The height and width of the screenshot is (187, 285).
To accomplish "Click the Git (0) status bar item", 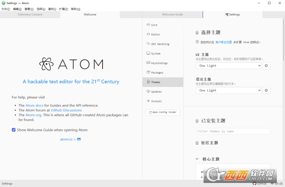I will [x=276, y=184].
